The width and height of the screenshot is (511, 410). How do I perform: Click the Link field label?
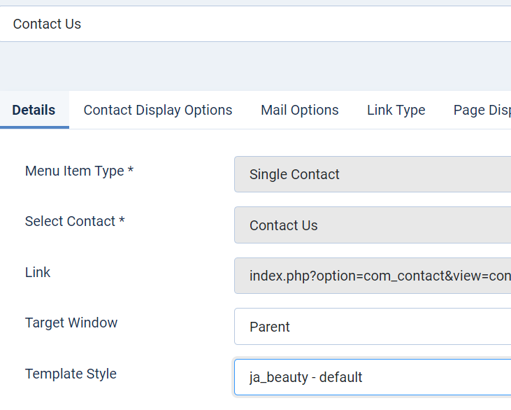tap(38, 272)
